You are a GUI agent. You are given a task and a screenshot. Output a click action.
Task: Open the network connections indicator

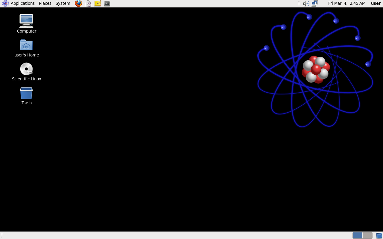click(x=314, y=4)
